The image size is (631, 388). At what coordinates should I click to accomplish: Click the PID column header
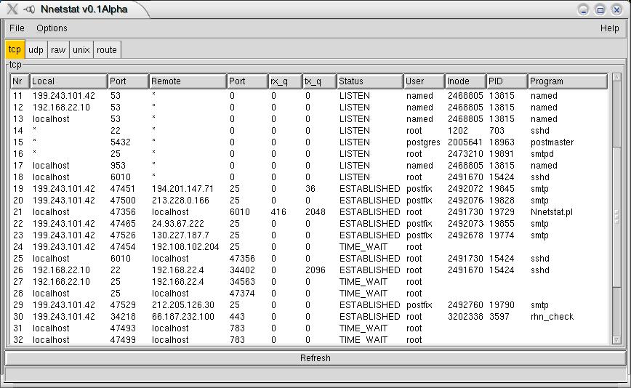tap(506, 81)
